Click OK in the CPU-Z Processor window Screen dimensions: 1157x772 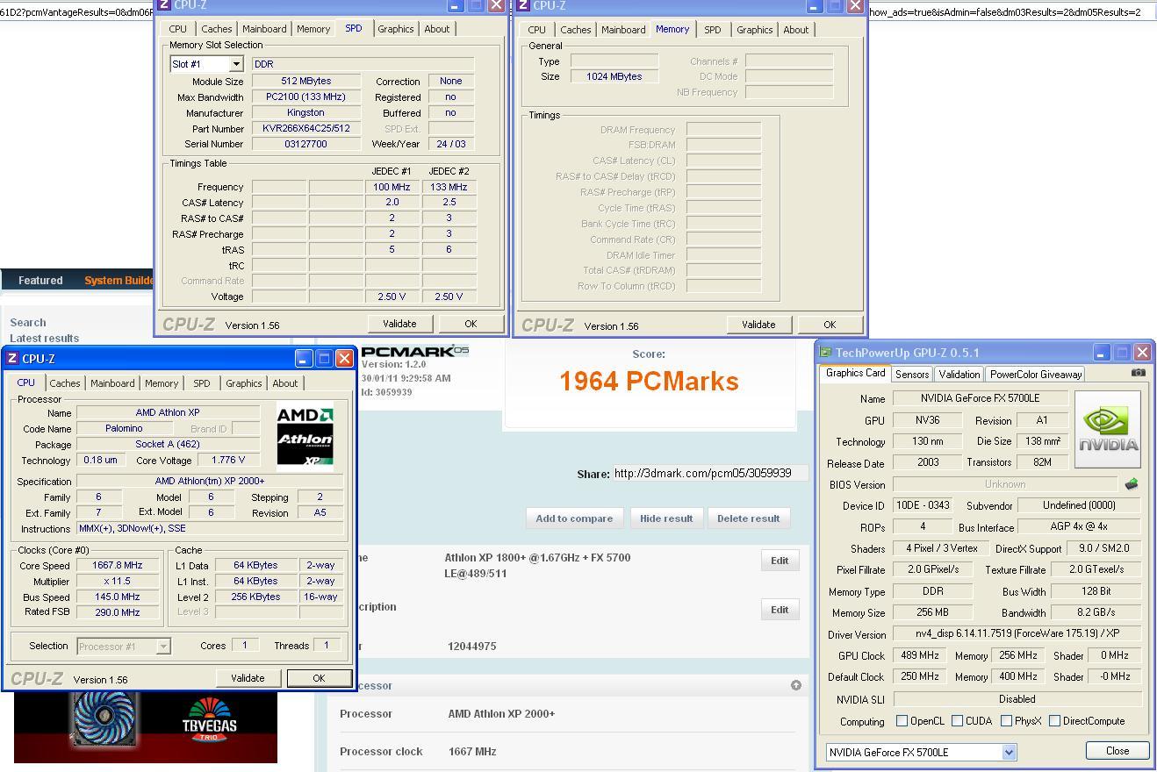coord(319,678)
